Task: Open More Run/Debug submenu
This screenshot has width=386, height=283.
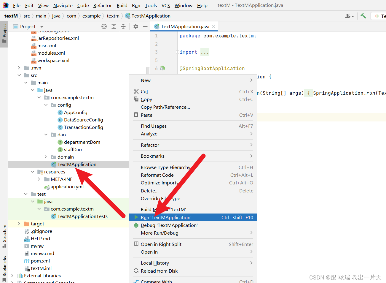Action: click(193, 233)
